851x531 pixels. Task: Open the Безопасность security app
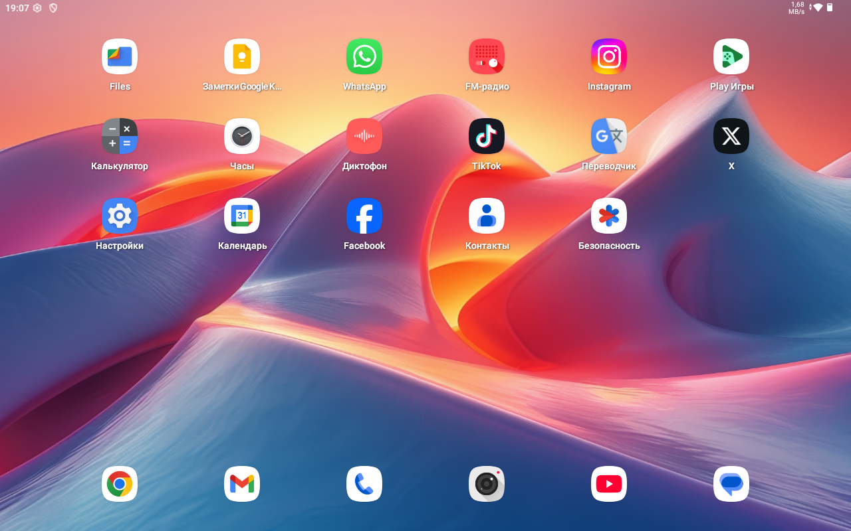[x=609, y=216]
